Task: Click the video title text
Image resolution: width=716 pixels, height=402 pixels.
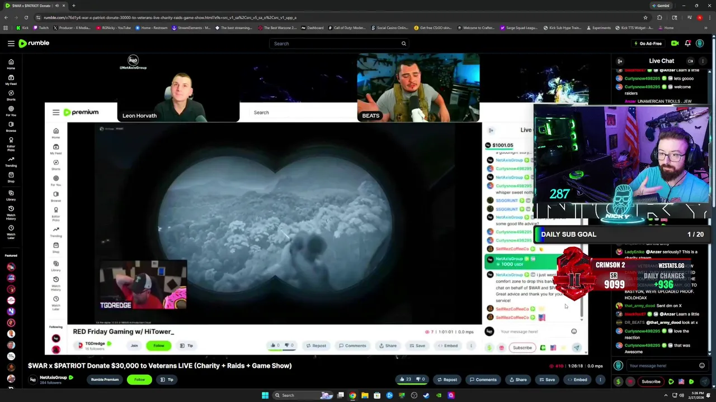Action: tap(159, 366)
